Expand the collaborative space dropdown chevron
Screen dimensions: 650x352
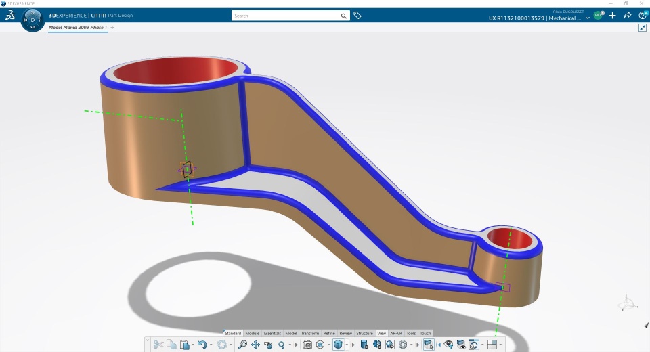[x=588, y=18]
